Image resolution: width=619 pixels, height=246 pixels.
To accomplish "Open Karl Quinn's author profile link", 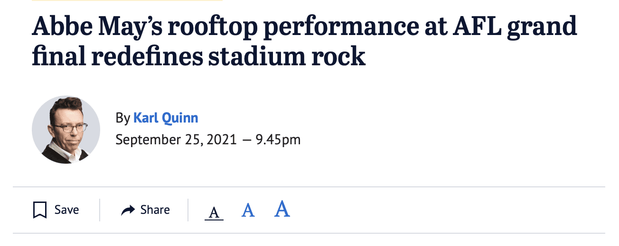I will click(x=166, y=118).
